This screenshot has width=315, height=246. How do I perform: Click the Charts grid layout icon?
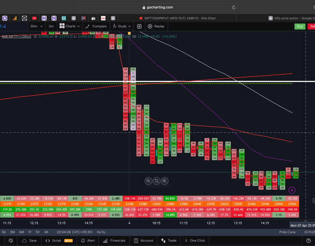pyautogui.click(x=62, y=26)
